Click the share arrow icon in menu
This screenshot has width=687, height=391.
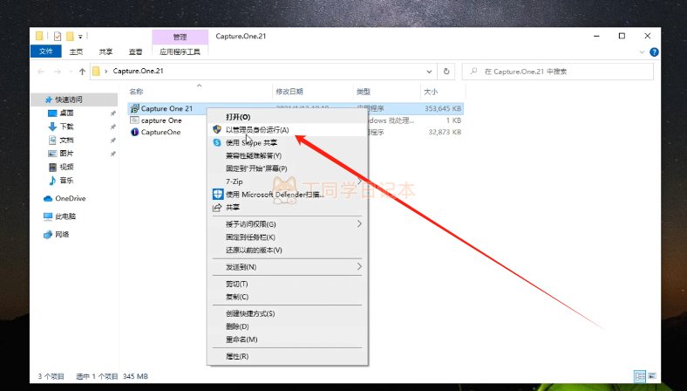click(x=217, y=208)
